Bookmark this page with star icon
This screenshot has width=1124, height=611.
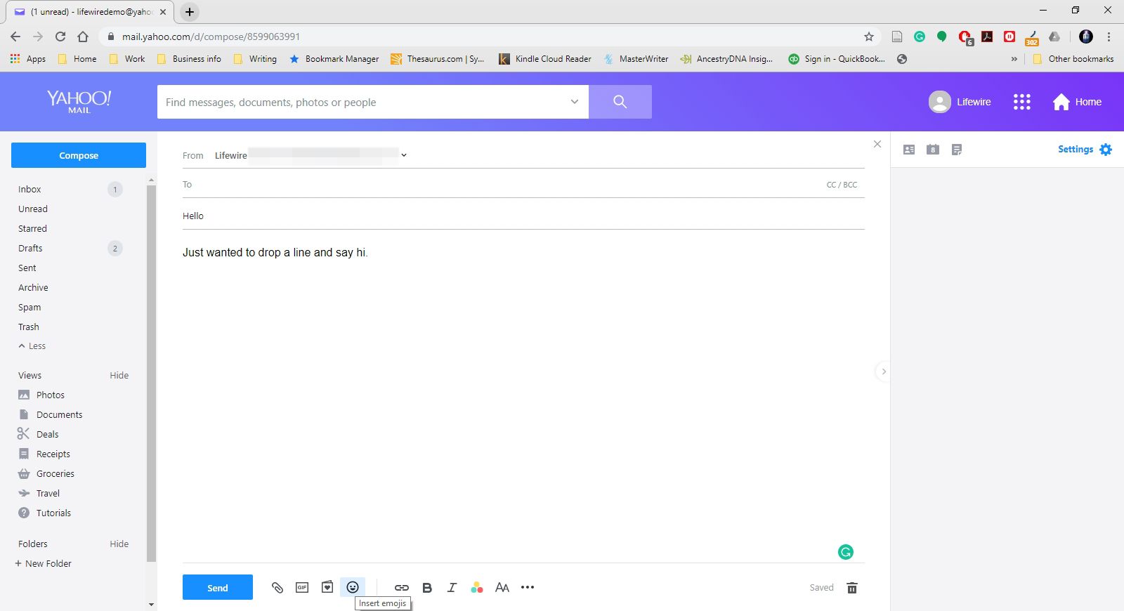[869, 37]
